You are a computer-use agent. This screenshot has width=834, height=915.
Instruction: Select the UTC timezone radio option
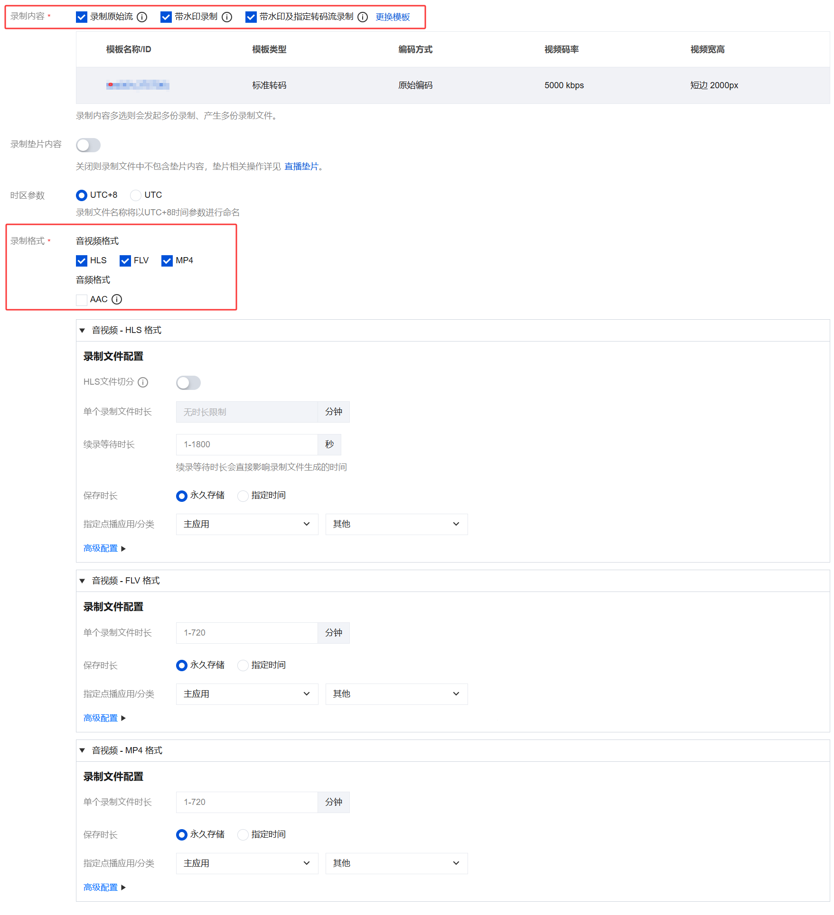(136, 195)
